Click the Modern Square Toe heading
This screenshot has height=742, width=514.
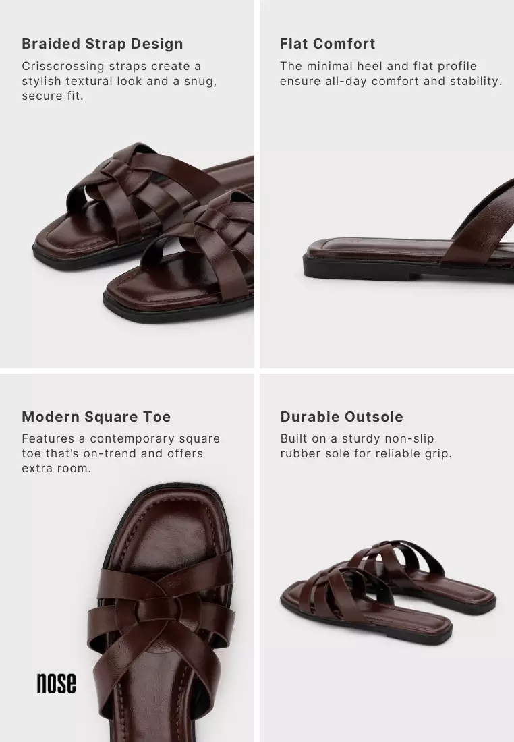(96, 416)
